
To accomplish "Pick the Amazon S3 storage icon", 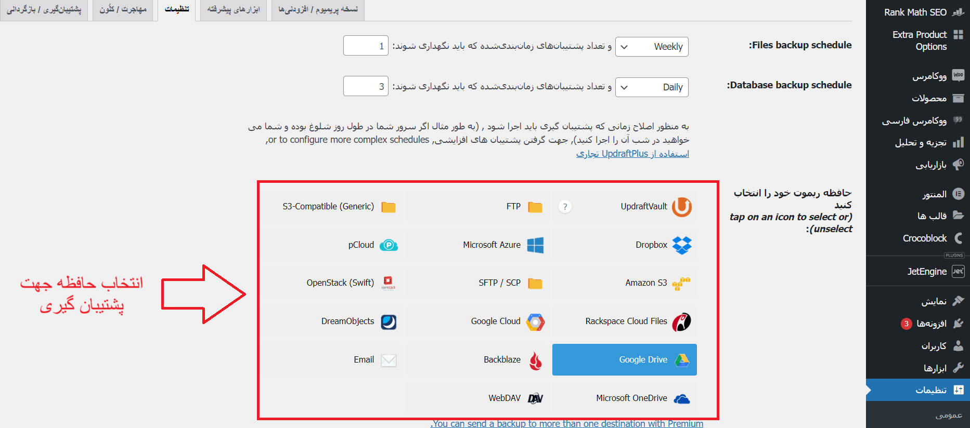I will click(x=681, y=283).
